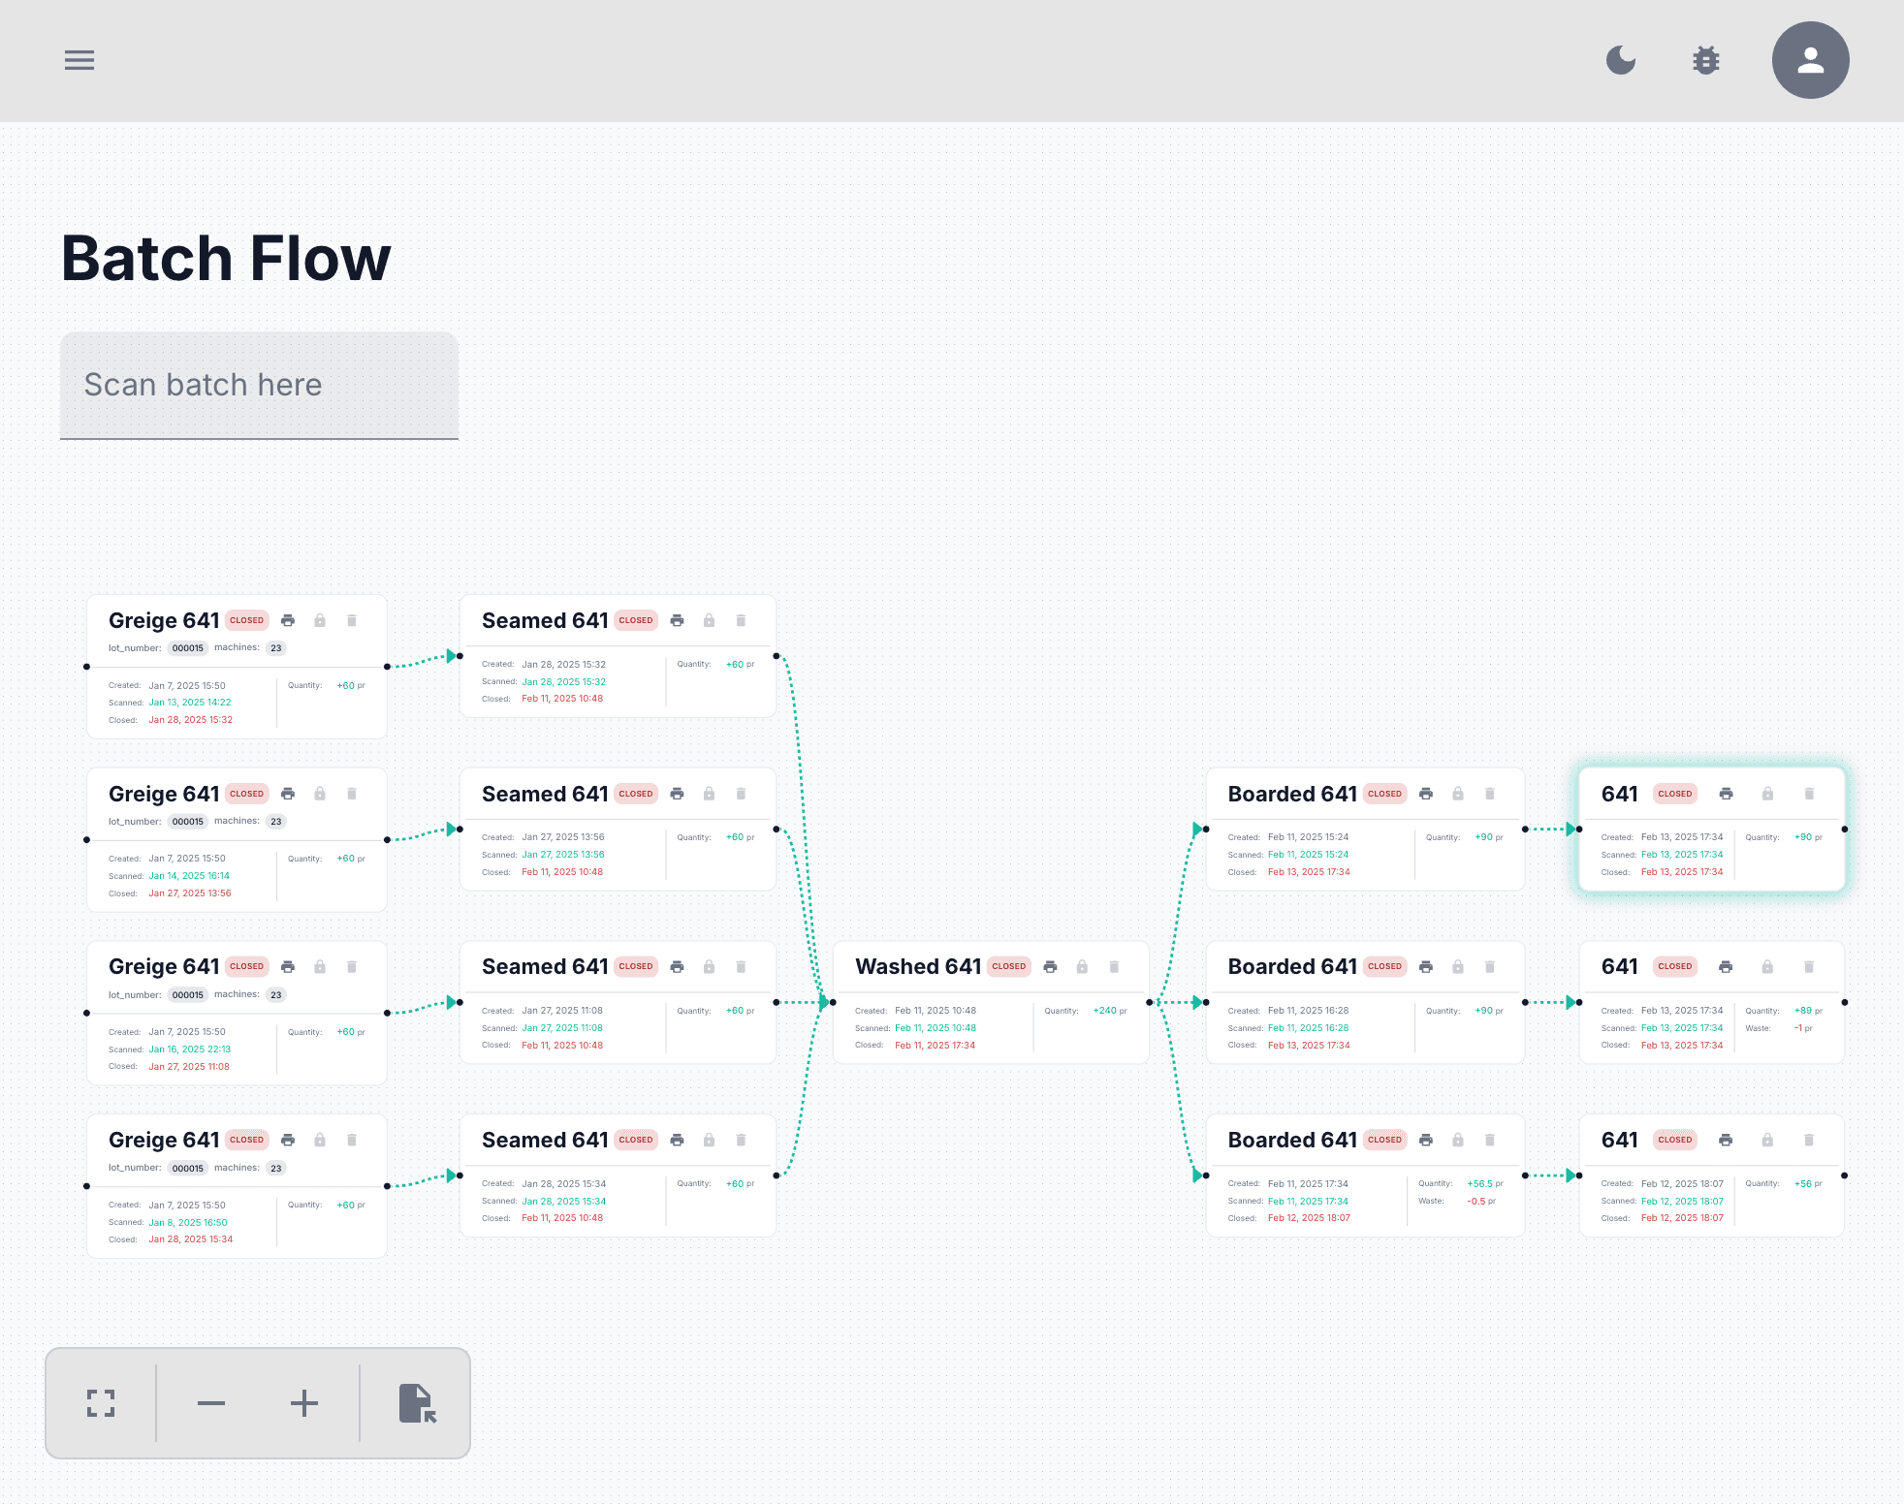
Task: Click the bug report icon
Action: [1706, 60]
